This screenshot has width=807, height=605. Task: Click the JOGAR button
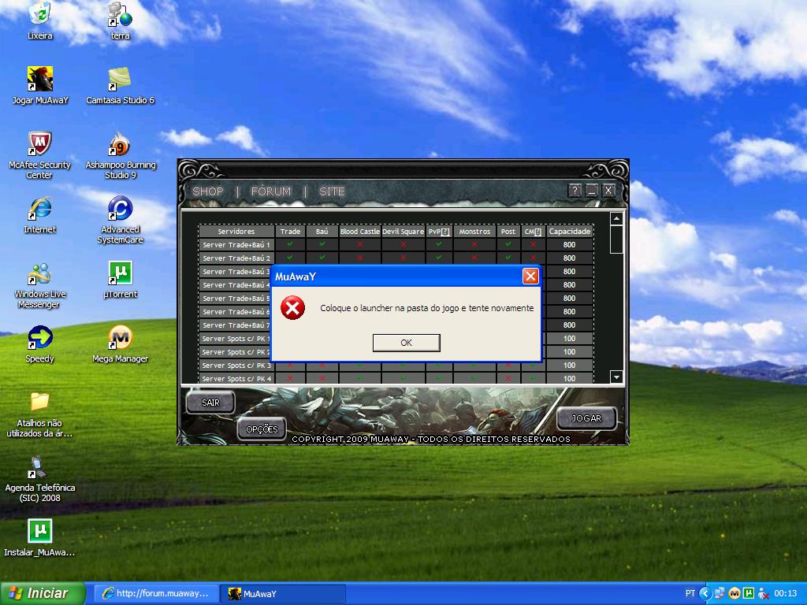[586, 418]
